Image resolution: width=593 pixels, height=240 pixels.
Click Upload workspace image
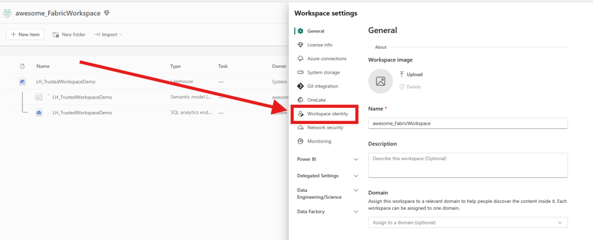pos(411,74)
